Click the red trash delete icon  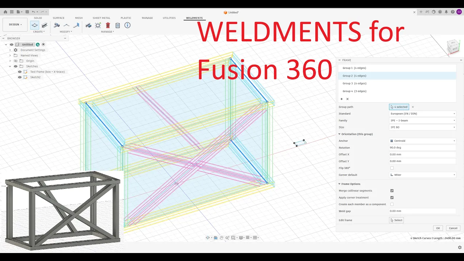tap(108, 25)
